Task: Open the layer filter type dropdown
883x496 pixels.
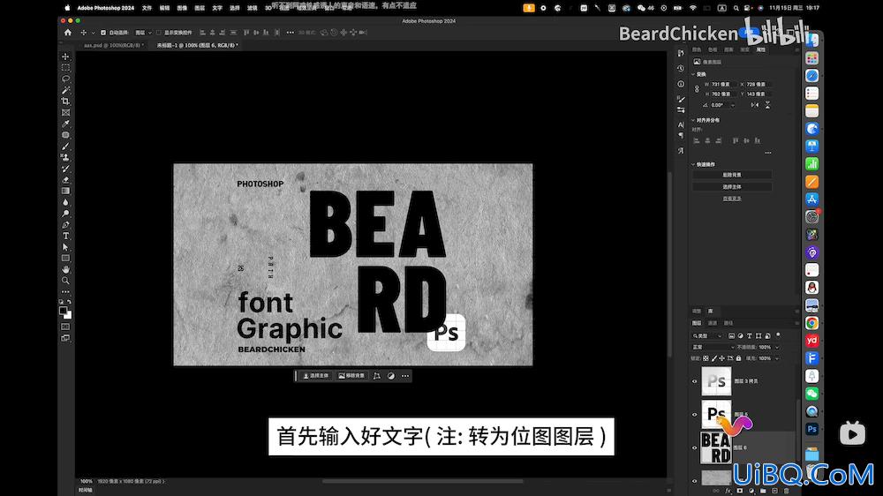Action: tap(707, 336)
